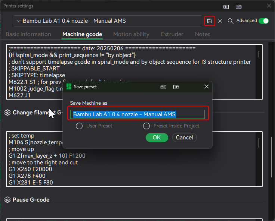Click the X discard icon beside save icon
This screenshot has height=221, width=275.
pyautogui.click(x=220, y=21)
